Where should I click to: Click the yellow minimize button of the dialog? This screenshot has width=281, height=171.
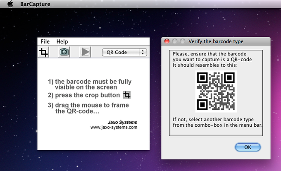tap(175, 41)
